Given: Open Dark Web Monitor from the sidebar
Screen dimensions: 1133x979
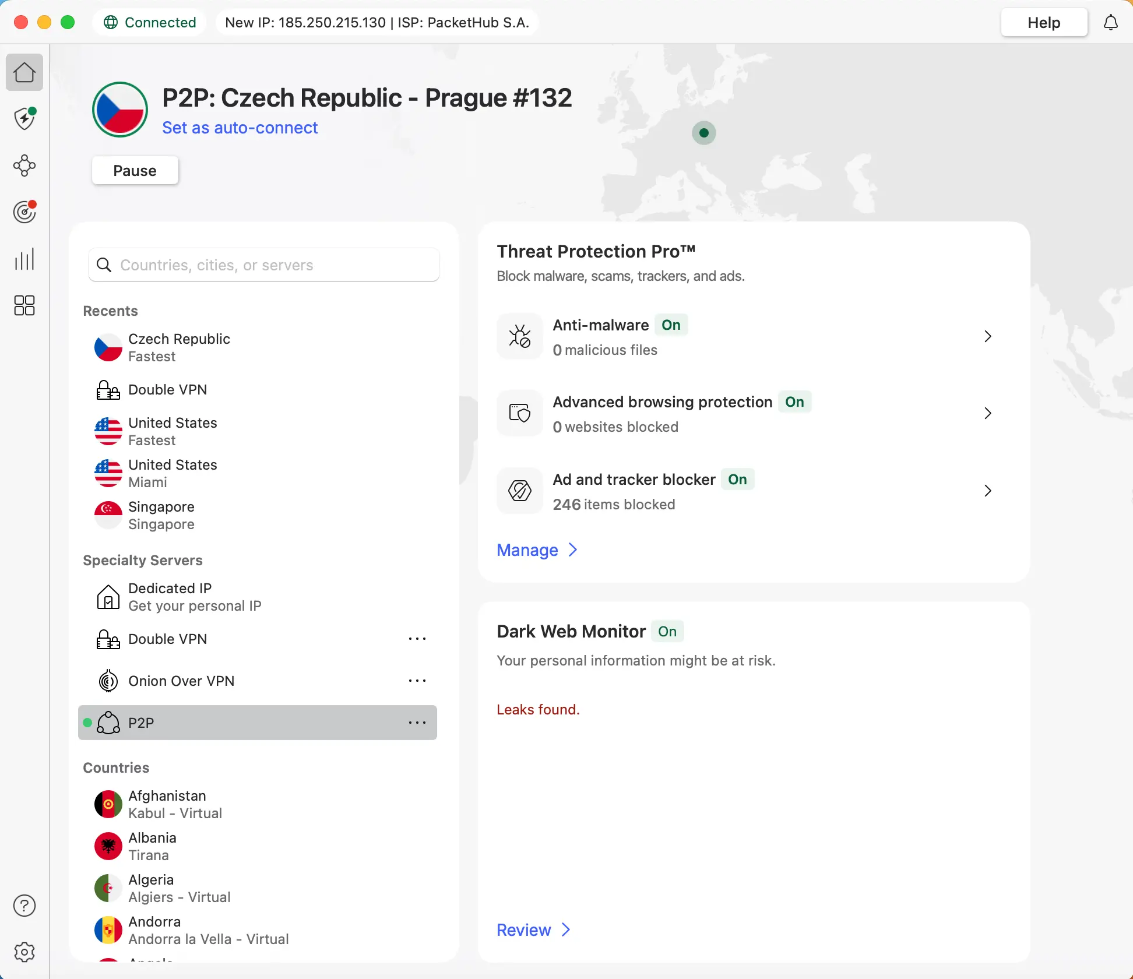Looking at the screenshot, I should pos(24,212).
